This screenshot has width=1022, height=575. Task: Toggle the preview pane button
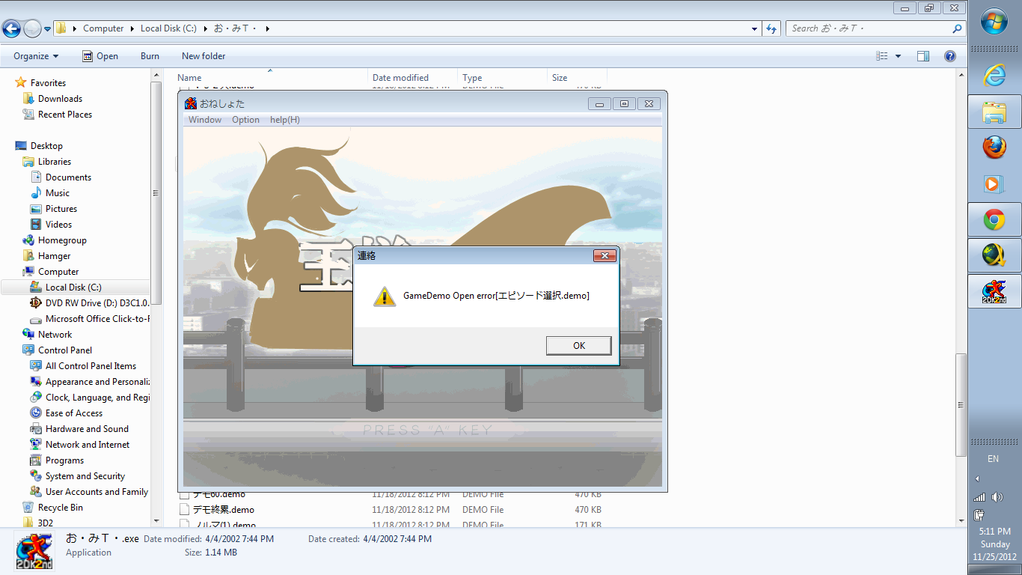click(x=923, y=56)
